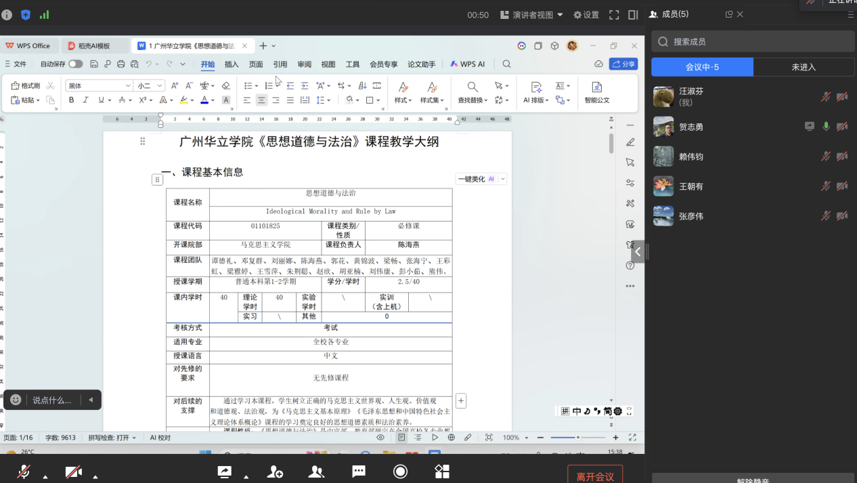The width and height of the screenshot is (857, 483).
Task: Click fullscreen icon in WPS status bar
Action: (x=633, y=438)
